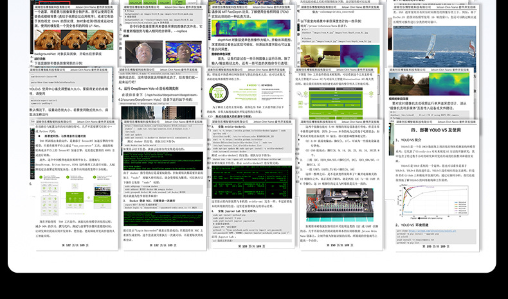Click the heading '四、部署 YOLO V5 及使用'

(435, 130)
